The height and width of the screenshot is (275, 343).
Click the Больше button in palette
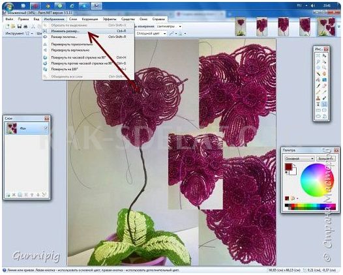coord(325,158)
